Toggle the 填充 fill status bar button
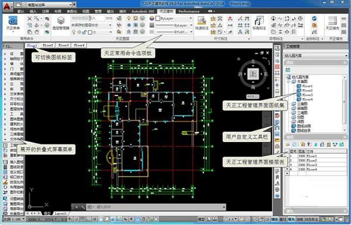Screen dimensions: 351x225 tap(291, 219)
